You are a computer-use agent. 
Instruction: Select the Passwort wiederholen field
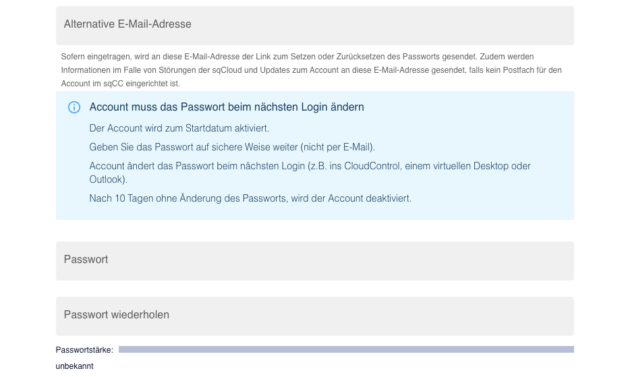[314, 316]
